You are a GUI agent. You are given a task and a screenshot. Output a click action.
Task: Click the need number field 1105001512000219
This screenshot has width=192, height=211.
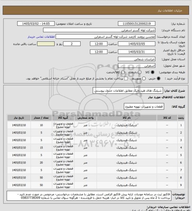(x=137, y=24)
